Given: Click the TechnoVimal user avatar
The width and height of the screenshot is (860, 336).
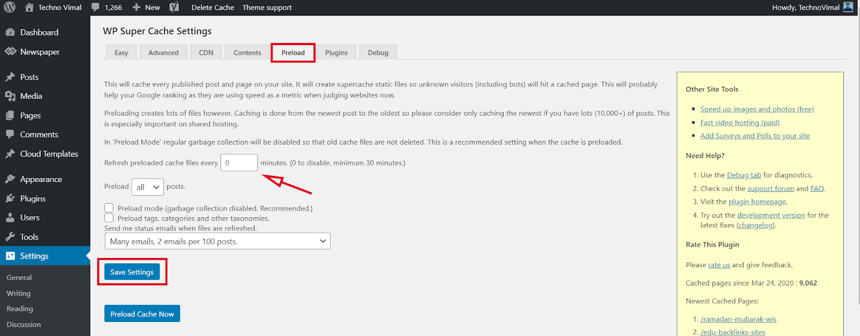Looking at the screenshot, I should tap(848, 7).
